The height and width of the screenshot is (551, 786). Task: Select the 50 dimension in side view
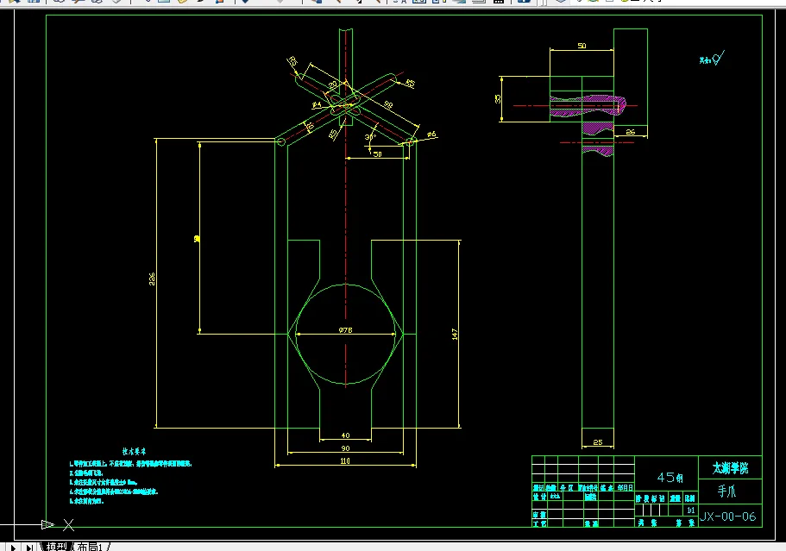[582, 46]
